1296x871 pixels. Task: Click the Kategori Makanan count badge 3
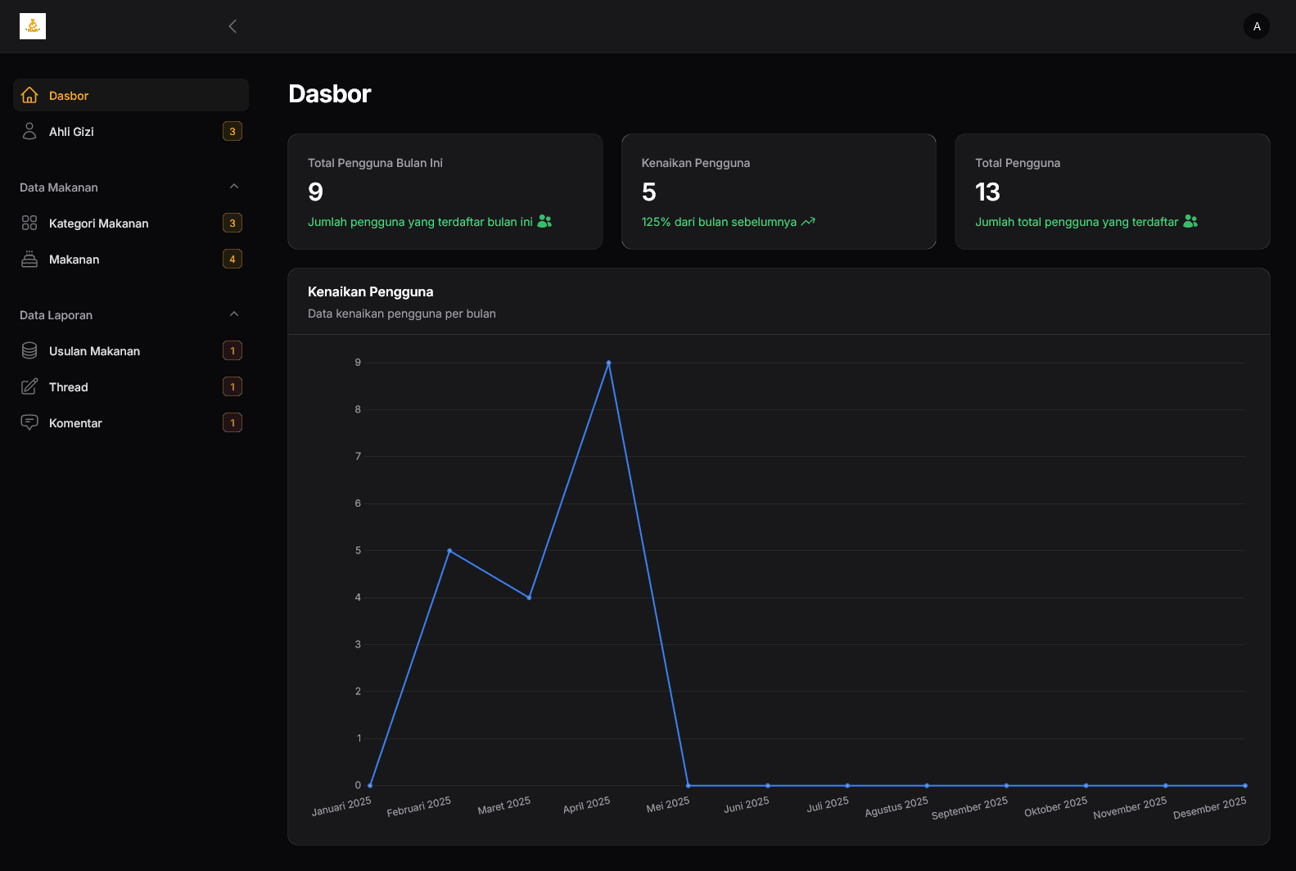(233, 223)
